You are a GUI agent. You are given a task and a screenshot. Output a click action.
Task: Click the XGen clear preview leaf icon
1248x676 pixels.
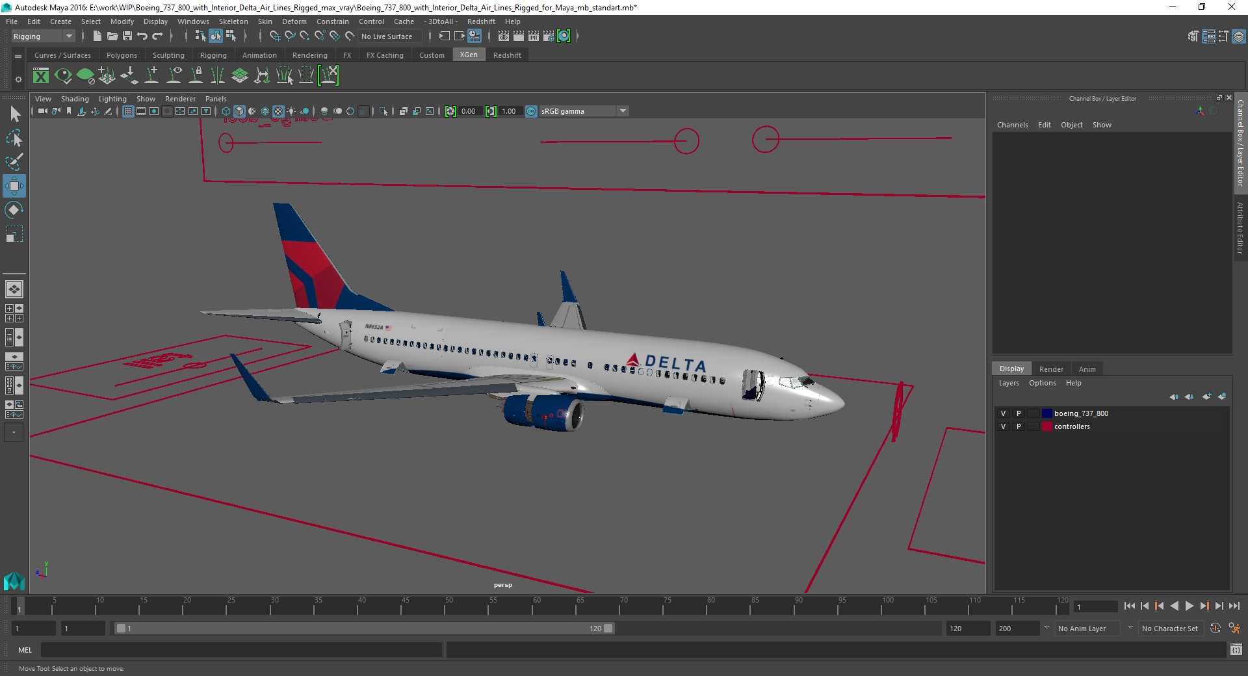[x=85, y=76]
